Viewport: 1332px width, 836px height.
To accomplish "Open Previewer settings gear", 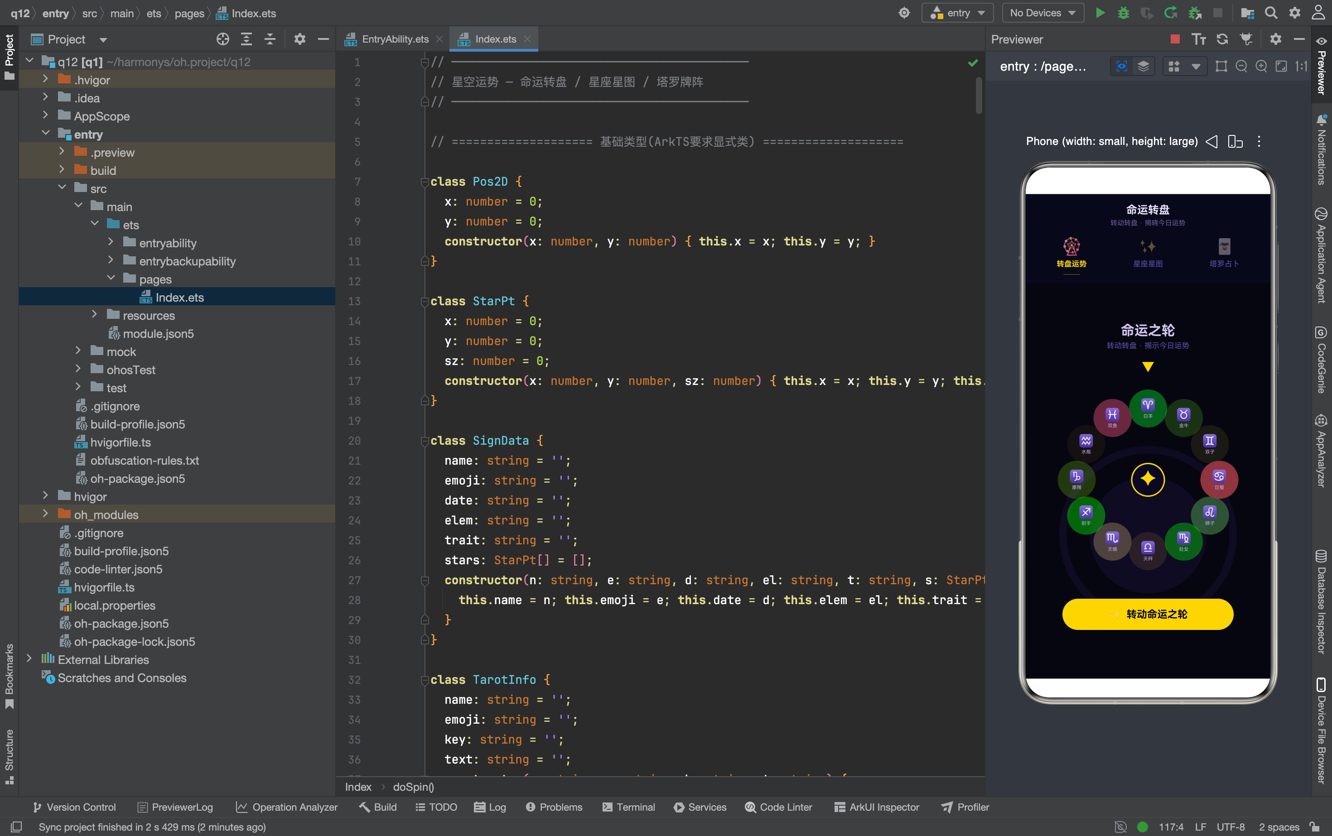I will tap(1275, 38).
